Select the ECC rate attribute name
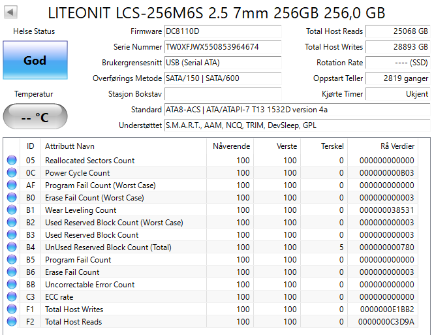 point(59,296)
